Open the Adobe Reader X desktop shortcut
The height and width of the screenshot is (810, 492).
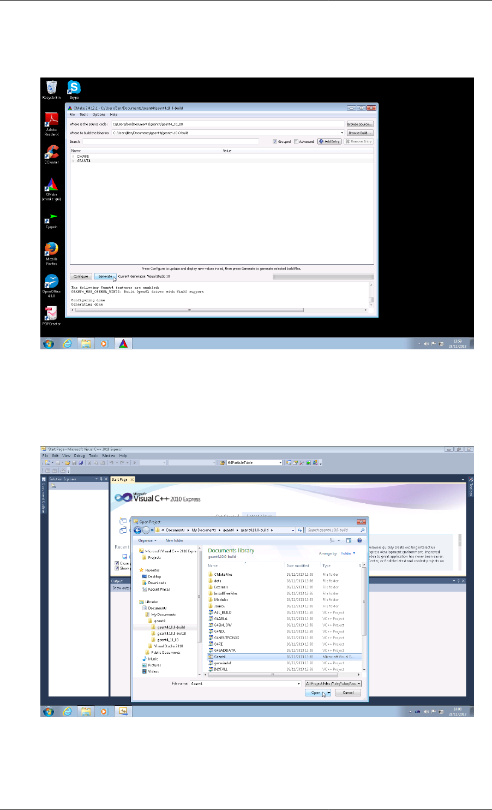[x=51, y=123]
